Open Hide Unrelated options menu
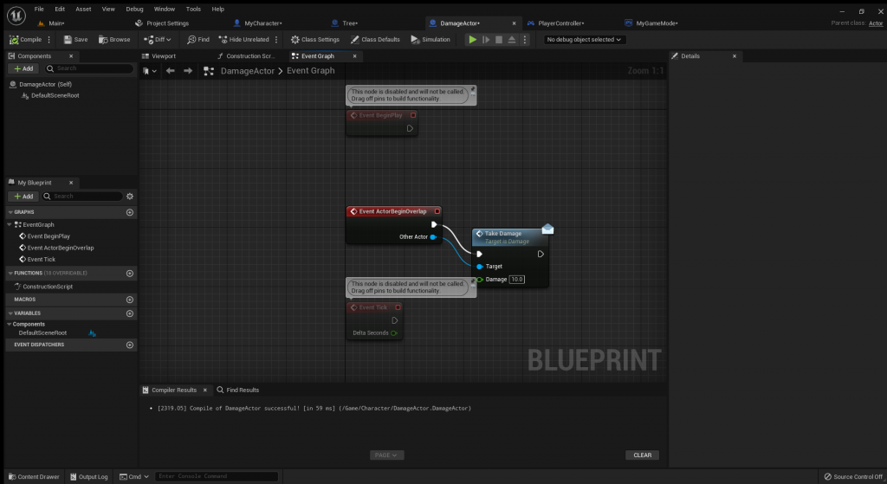887x484 pixels. point(276,40)
